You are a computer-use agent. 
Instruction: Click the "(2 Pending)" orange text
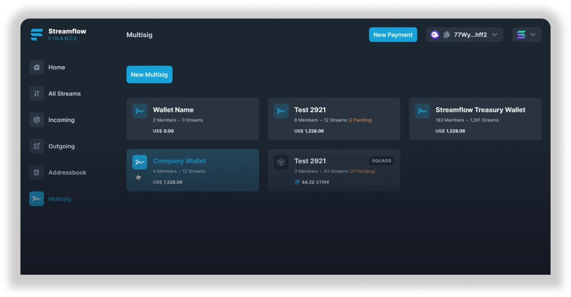360,120
